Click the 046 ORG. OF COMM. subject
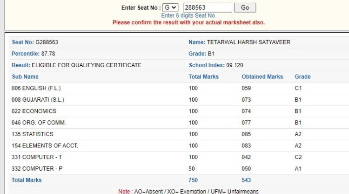349x194 pixels. click(39, 123)
